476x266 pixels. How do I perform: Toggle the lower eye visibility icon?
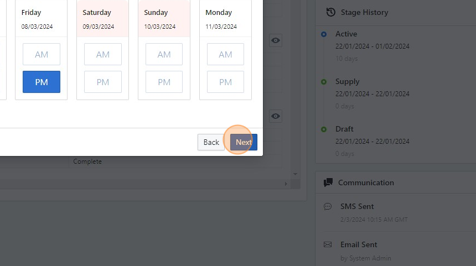pyautogui.click(x=276, y=116)
